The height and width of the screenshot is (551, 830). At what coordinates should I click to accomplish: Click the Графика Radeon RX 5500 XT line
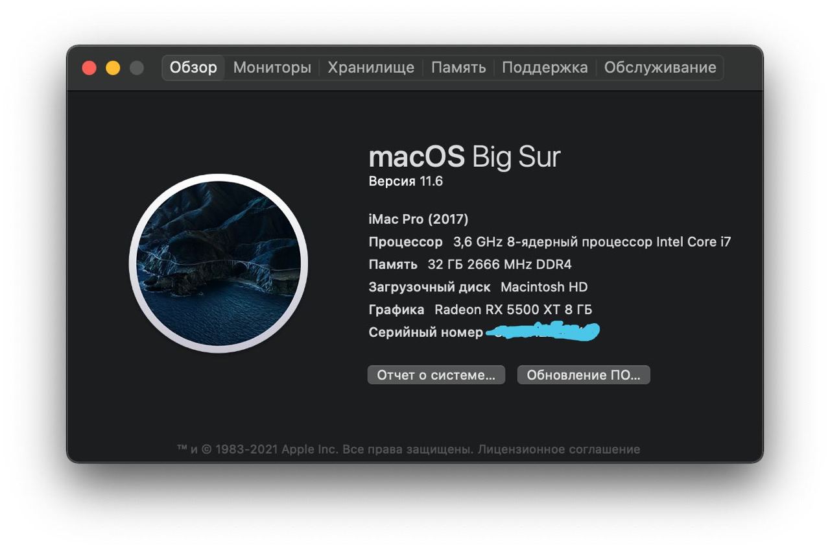point(480,310)
